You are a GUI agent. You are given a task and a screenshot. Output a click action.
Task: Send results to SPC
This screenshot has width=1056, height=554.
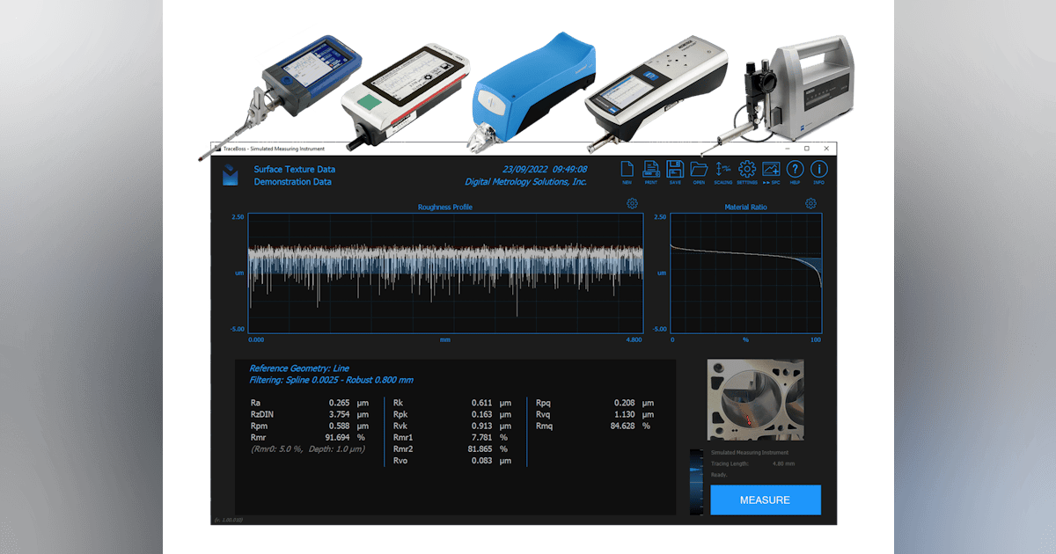click(771, 167)
